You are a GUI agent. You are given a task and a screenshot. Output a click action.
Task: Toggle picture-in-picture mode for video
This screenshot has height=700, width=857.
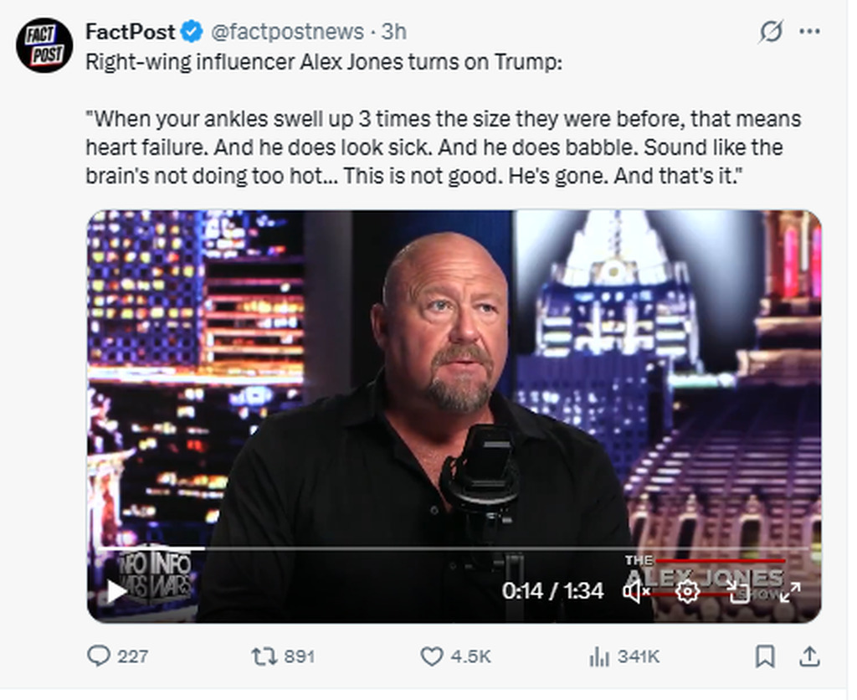738,591
